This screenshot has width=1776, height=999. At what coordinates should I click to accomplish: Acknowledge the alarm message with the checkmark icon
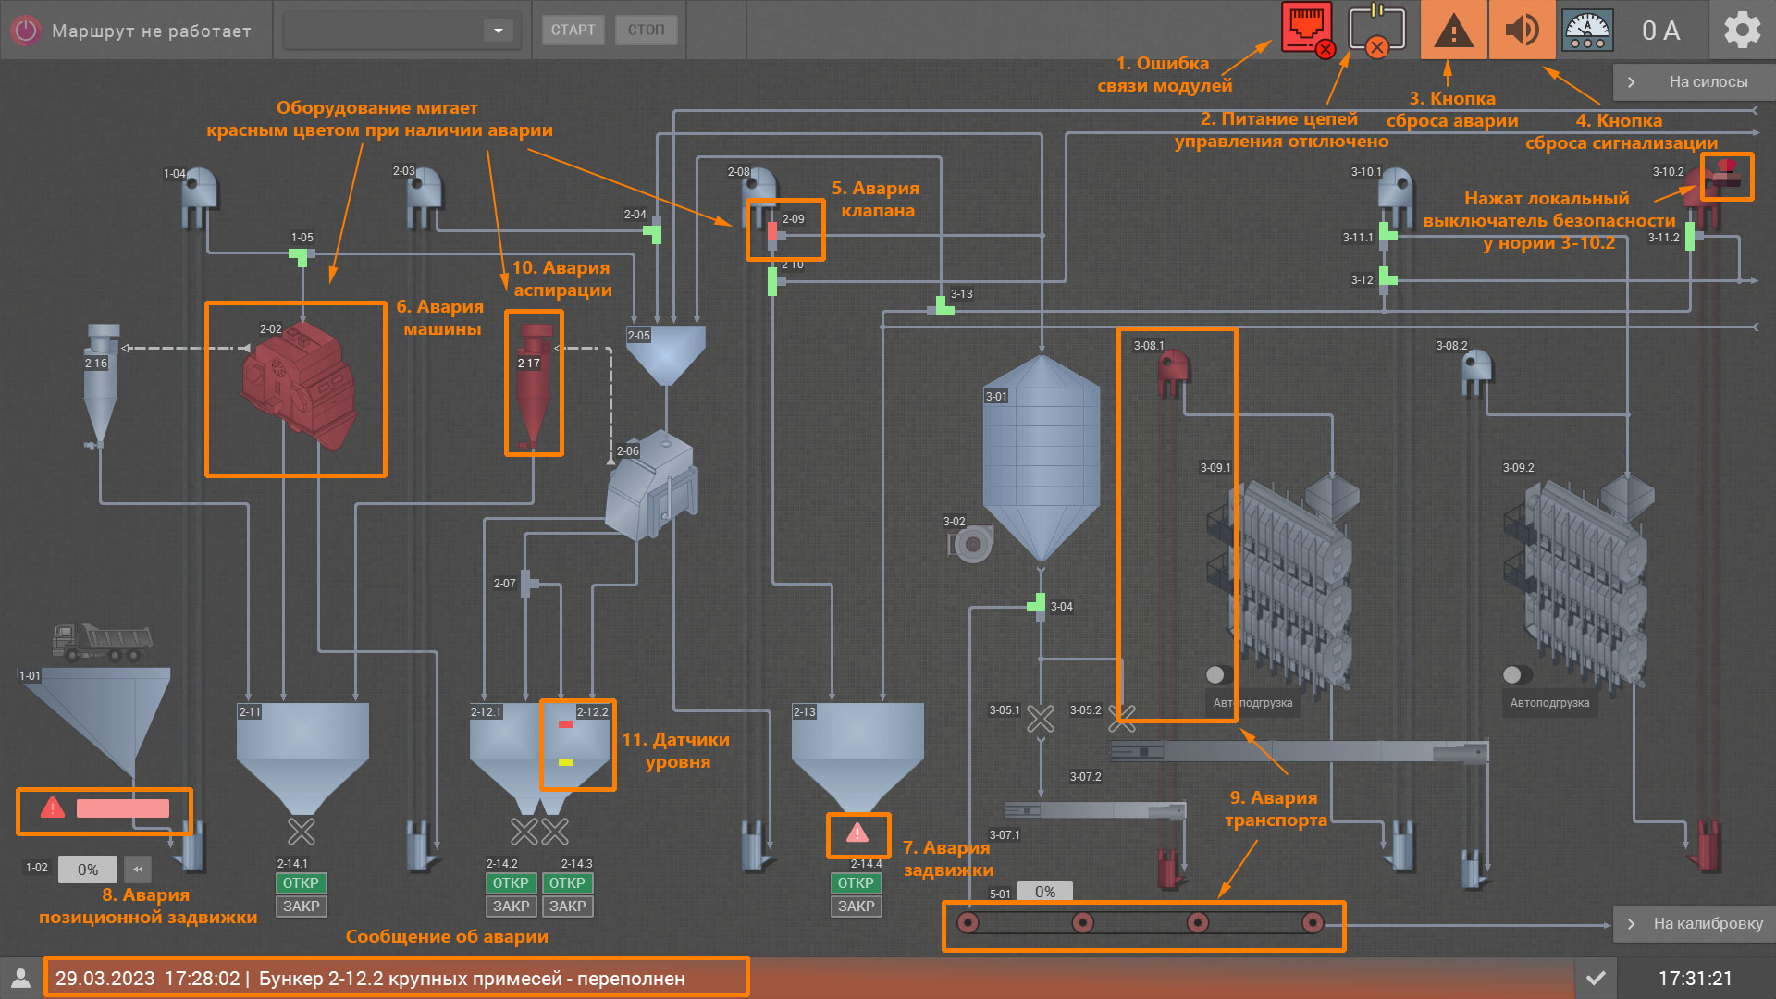pos(1596,978)
